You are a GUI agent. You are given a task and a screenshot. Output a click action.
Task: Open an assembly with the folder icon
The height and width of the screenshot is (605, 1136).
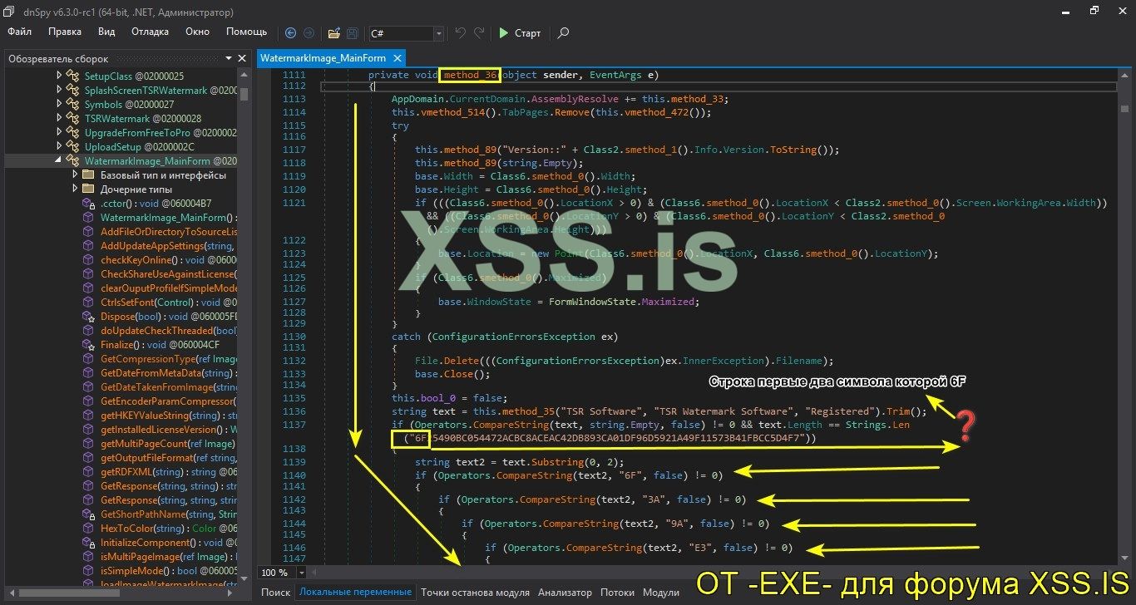pos(333,33)
